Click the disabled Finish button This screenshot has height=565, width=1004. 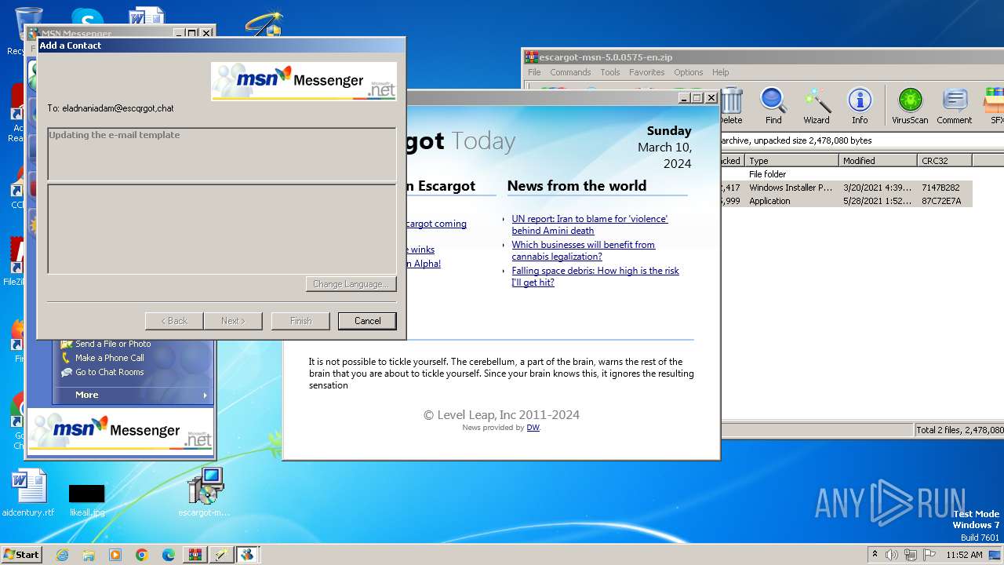300,321
